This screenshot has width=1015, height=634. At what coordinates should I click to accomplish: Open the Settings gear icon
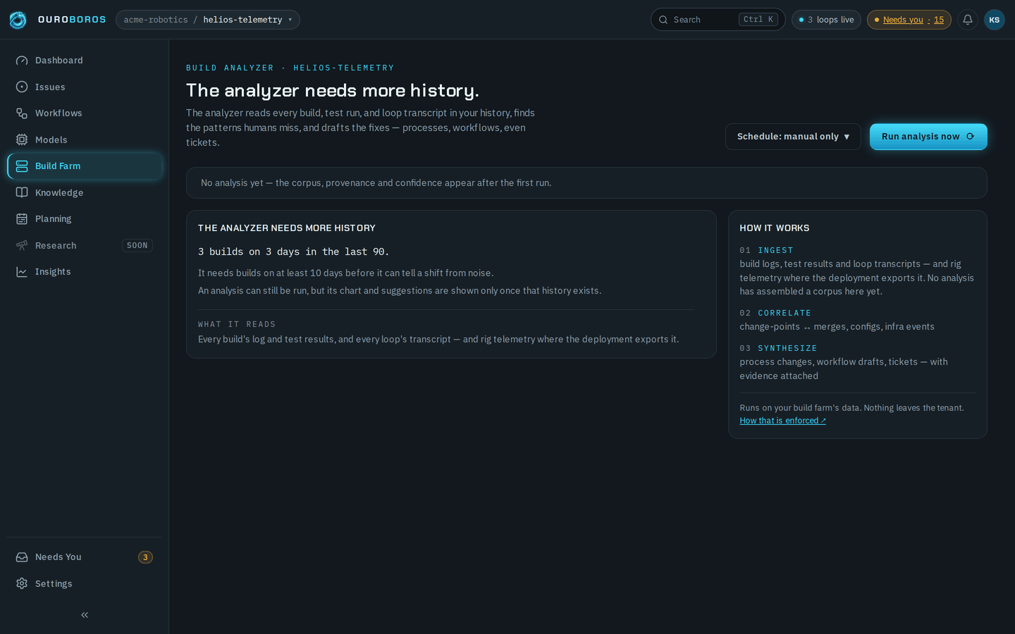coord(22,583)
